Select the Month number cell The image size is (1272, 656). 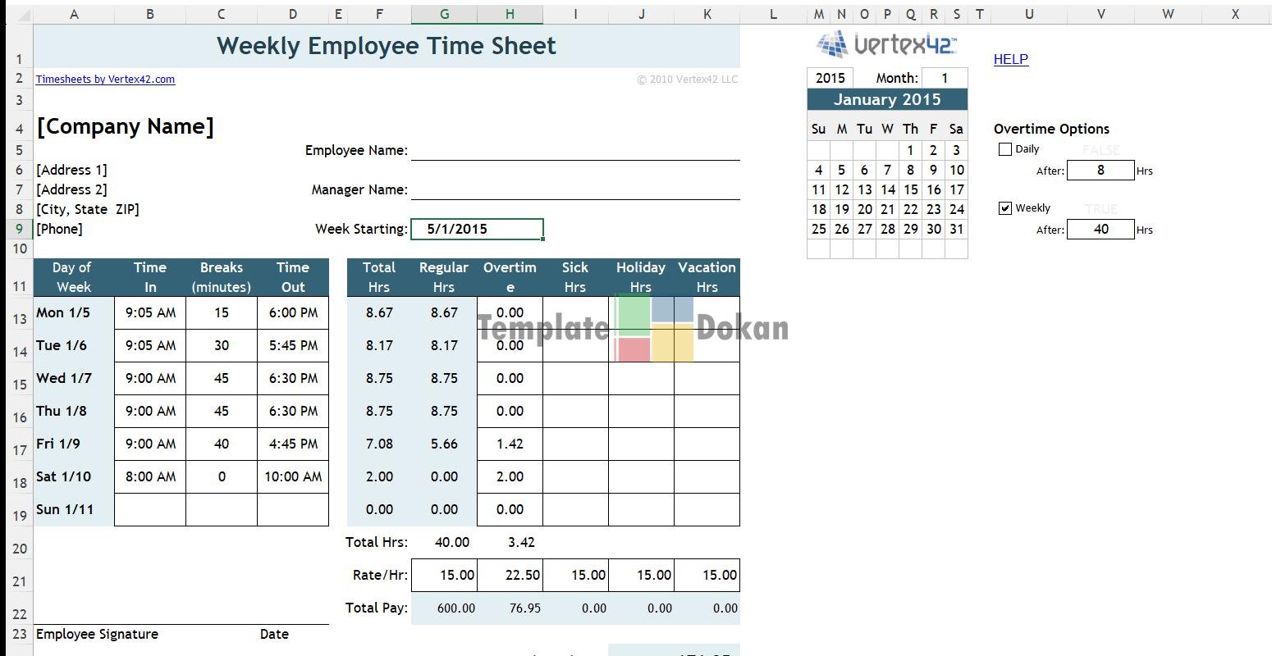[944, 78]
